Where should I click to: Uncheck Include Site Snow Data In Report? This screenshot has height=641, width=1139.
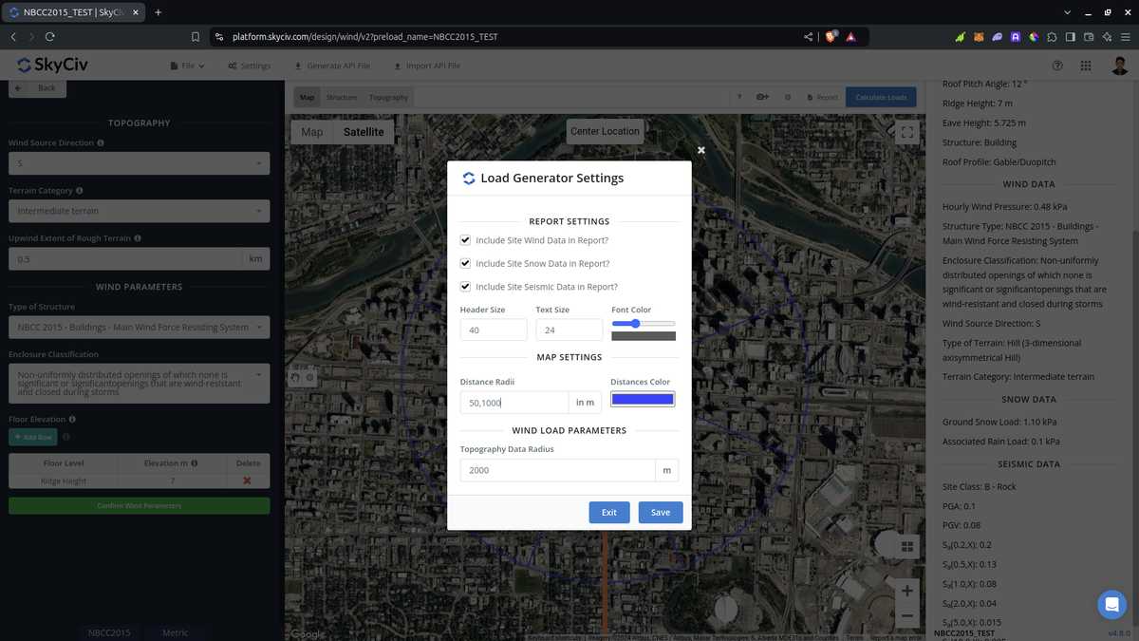(x=465, y=263)
